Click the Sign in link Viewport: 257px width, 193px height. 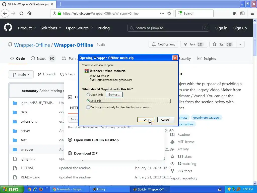[221, 28]
